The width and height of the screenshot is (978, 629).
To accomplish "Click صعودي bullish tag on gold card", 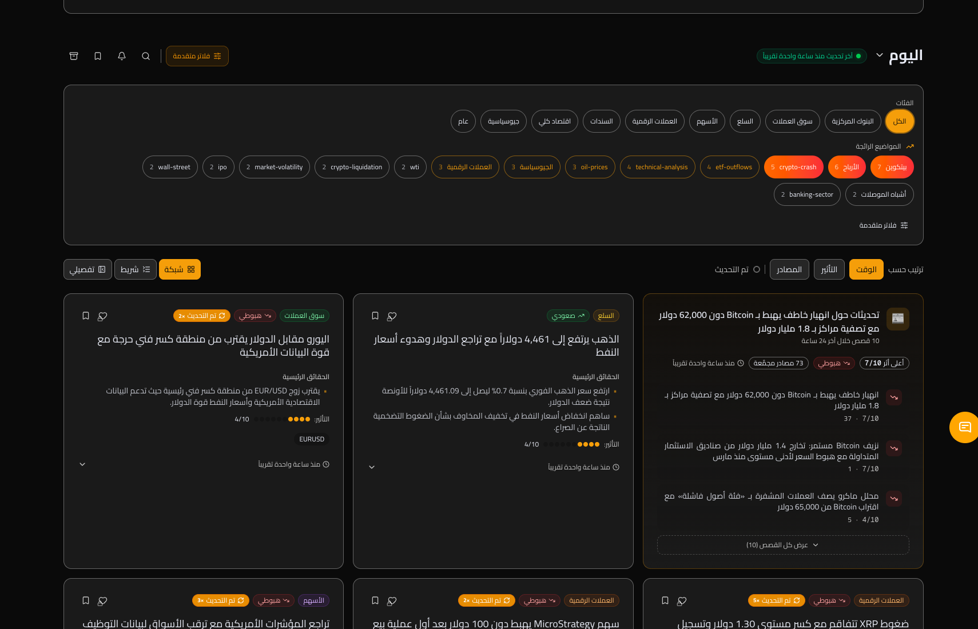I will coord(568,316).
